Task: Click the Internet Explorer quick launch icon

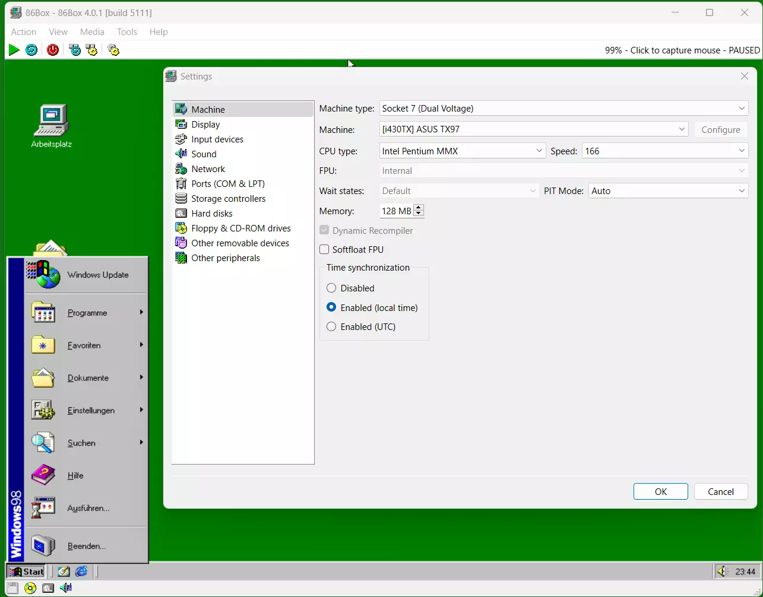Action: (81, 571)
